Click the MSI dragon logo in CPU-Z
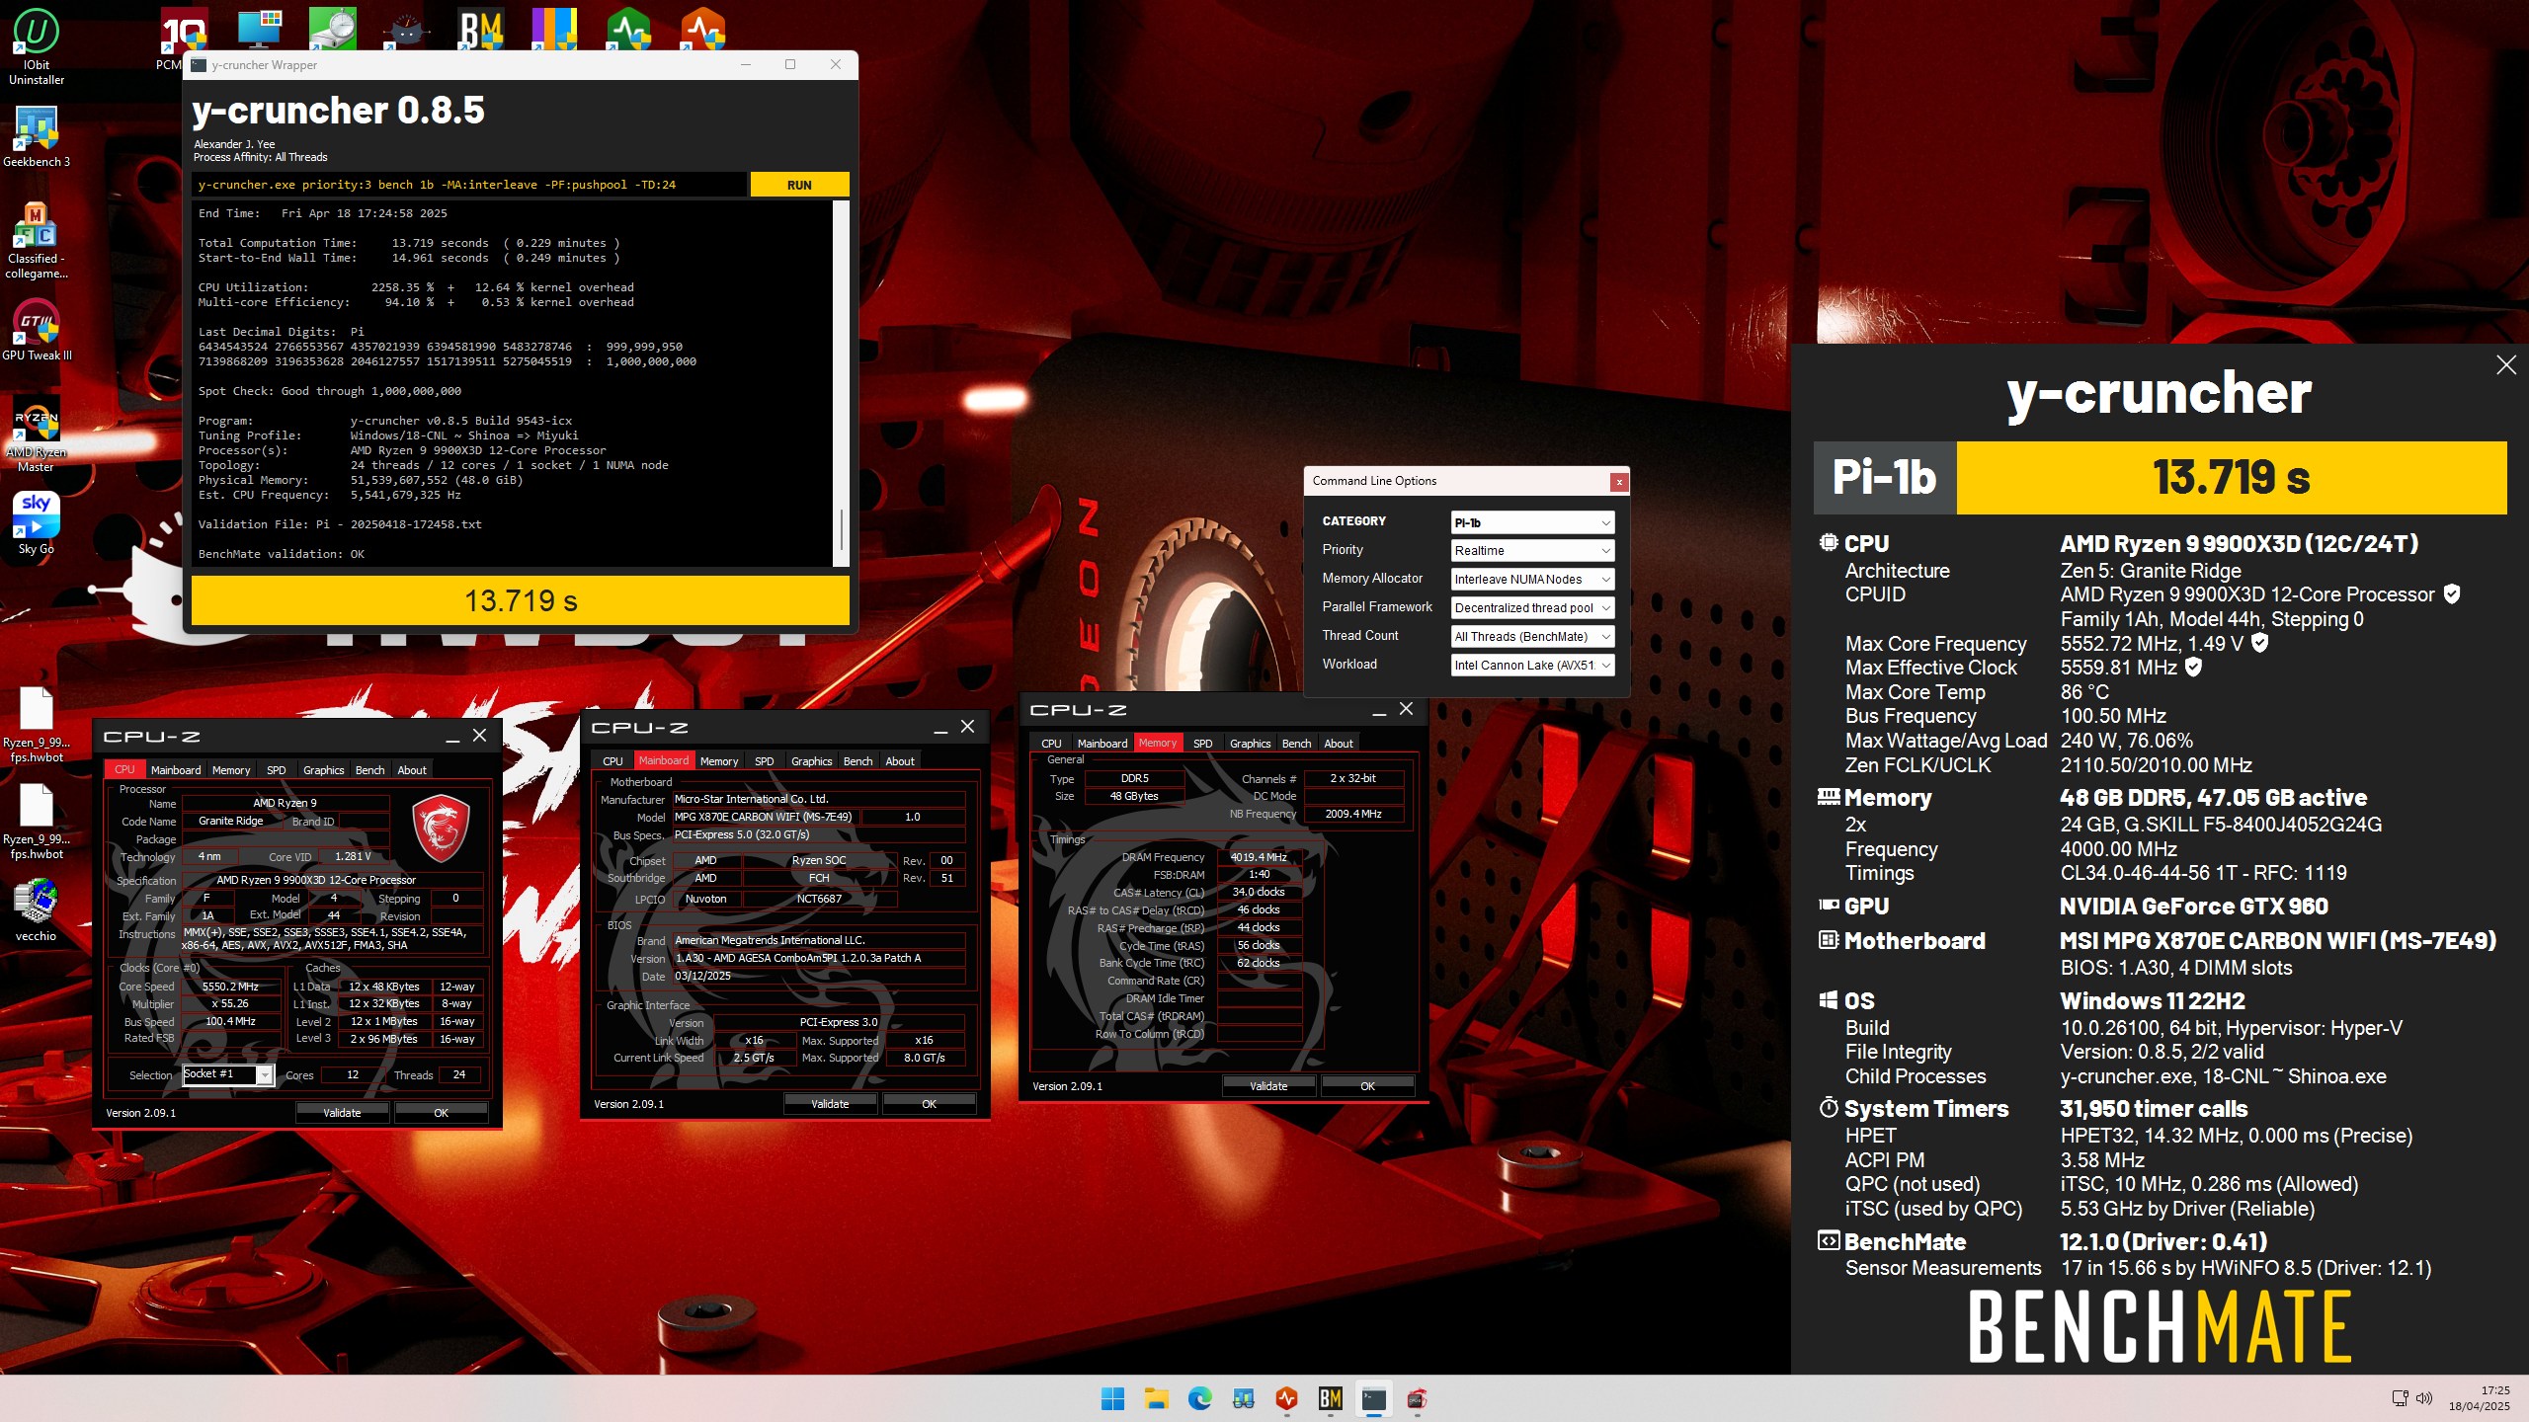The image size is (2529, 1422). pyautogui.click(x=440, y=828)
